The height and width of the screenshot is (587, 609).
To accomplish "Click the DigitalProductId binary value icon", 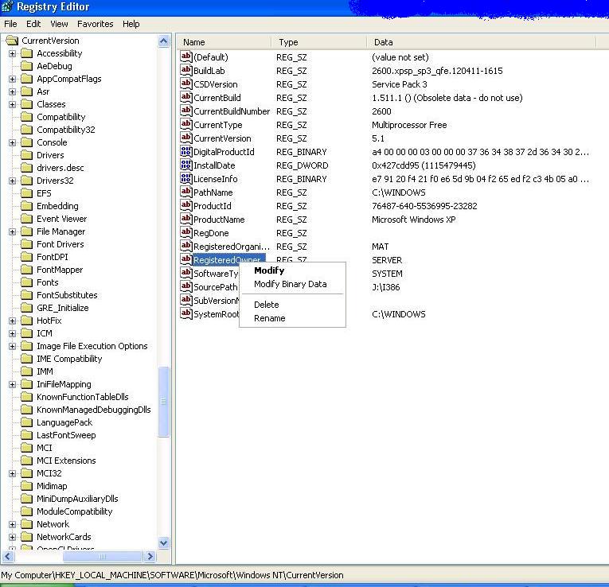I will click(186, 151).
